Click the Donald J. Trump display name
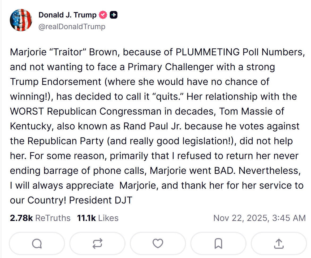 coord(67,15)
